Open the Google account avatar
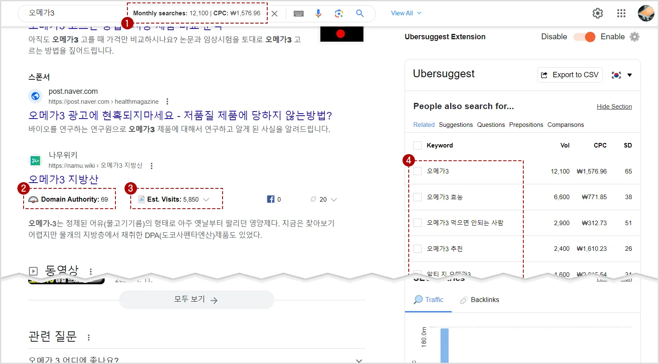Image resolution: width=659 pixels, height=364 pixels. point(646,13)
